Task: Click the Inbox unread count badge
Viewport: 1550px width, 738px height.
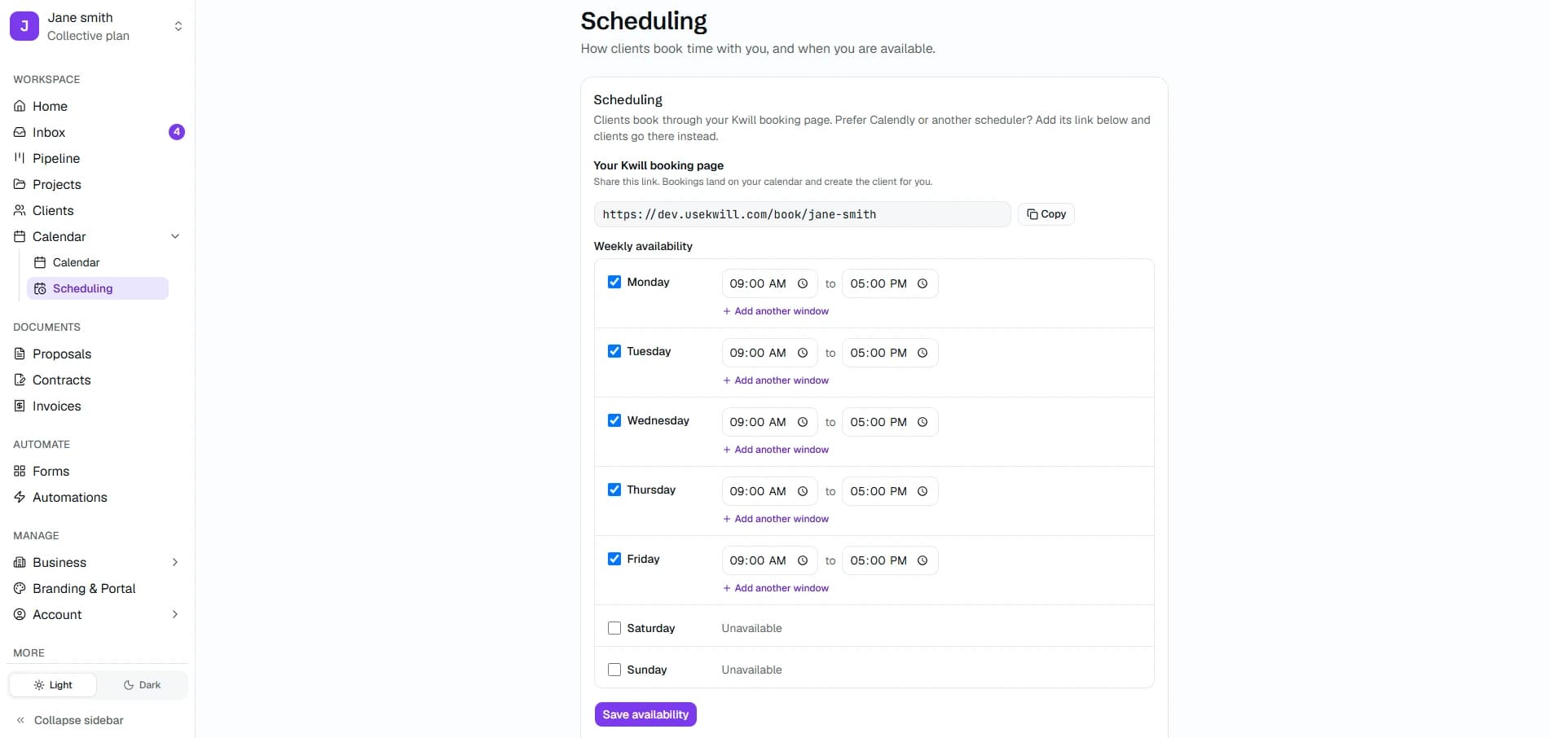Action: click(177, 132)
